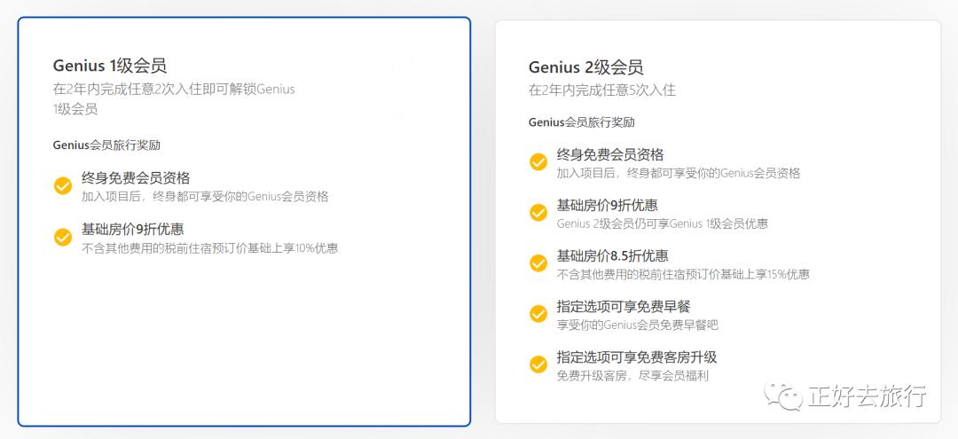
Task: Click checkmark icon beside Level 2 终身免费会员资格
Action: coord(538,161)
